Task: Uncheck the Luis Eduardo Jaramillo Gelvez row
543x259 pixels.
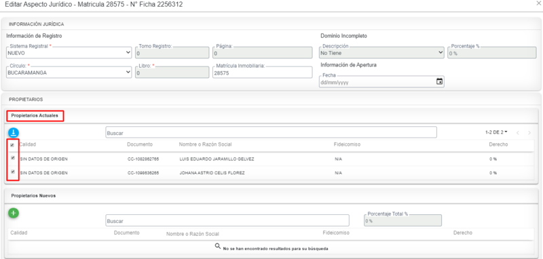Action: pyautogui.click(x=13, y=158)
